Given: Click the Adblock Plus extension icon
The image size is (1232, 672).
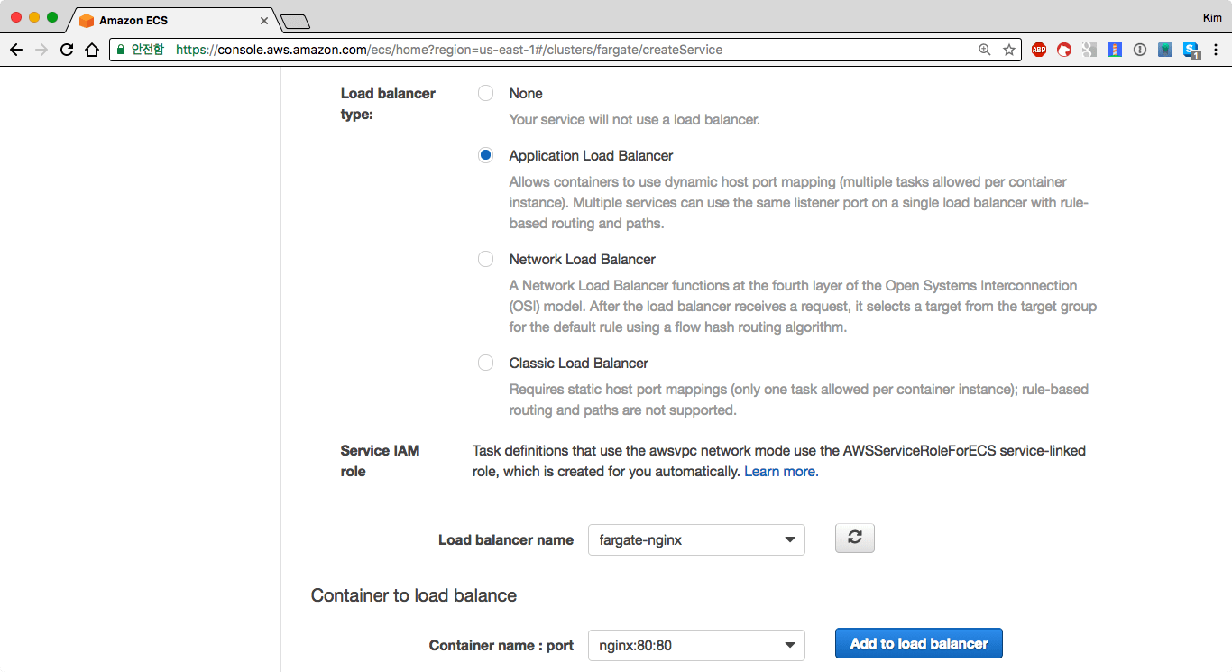Looking at the screenshot, I should pyautogui.click(x=1039, y=50).
